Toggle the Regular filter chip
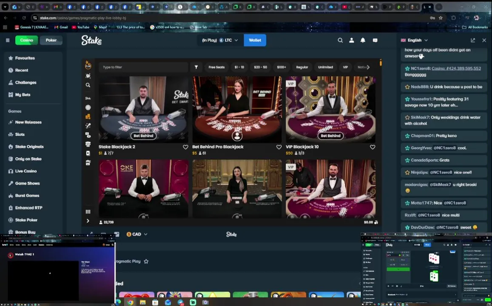This screenshot has width=492, height=306. pyautogui.click(x=302, y=67)
